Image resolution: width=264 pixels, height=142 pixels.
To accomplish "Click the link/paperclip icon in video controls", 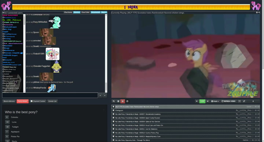I will (x=244, y=101).
